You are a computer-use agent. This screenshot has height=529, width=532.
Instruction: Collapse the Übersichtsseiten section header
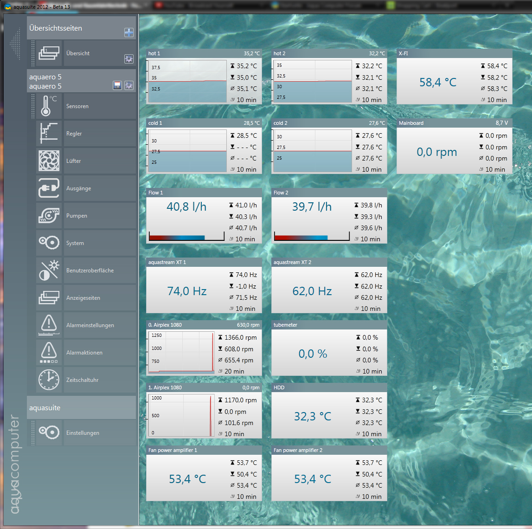(x=74, y=28)
